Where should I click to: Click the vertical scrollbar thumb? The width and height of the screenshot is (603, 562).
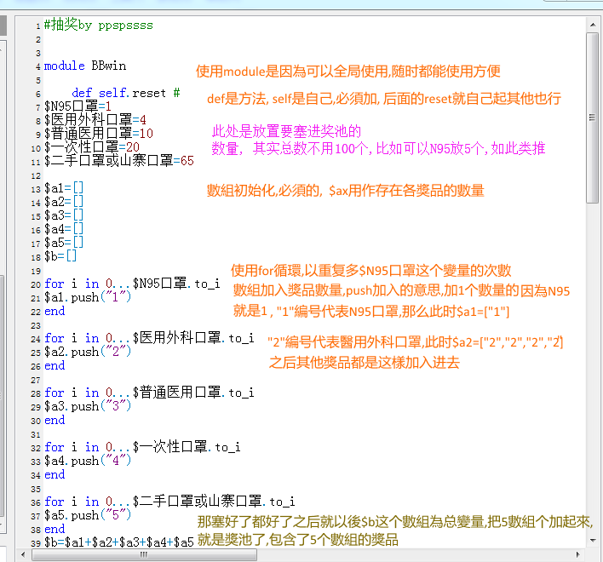pyautogui.click(x=593, y=118)
